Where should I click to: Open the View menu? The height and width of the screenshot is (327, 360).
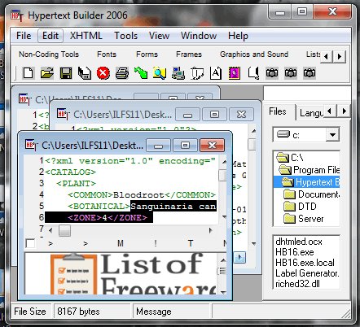point(159,36)
